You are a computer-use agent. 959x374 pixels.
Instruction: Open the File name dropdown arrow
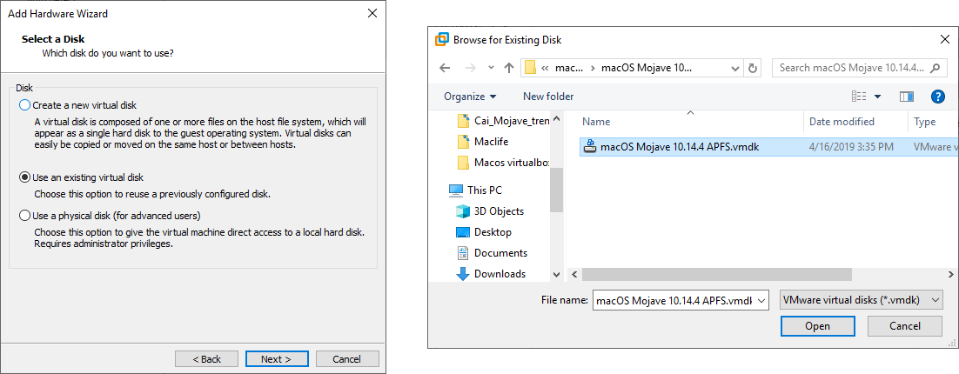point(762,300)
